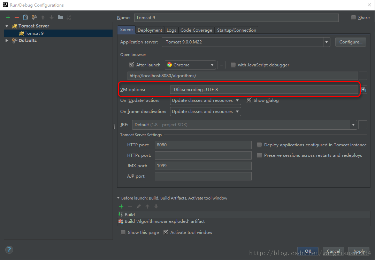Add a Before launch task
This screenshot has width=375, height=260.
(121, 206)
